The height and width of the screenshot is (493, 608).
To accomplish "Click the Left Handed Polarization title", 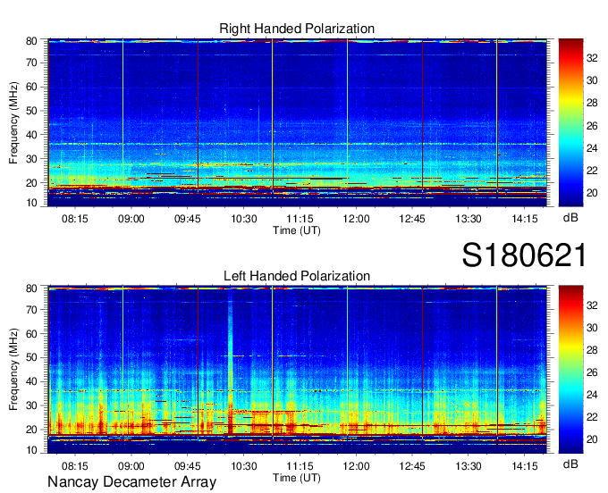I will click(x=297, y=276).
